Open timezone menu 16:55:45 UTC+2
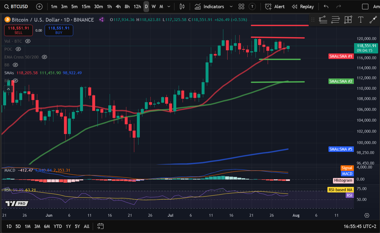 point(360,226)
